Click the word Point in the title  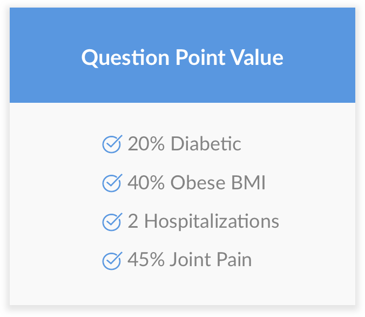pos(200,57)
